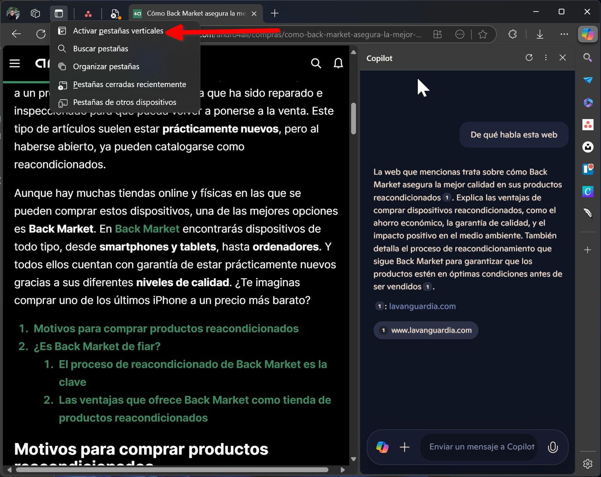
Task: Open sidebar settings gear
Action: 588,464
